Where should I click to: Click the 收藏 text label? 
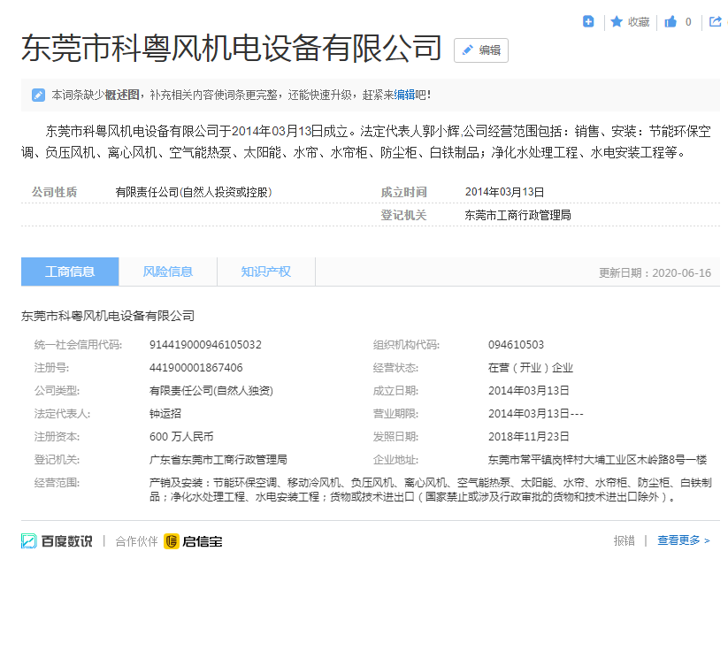tap(639, 22)
